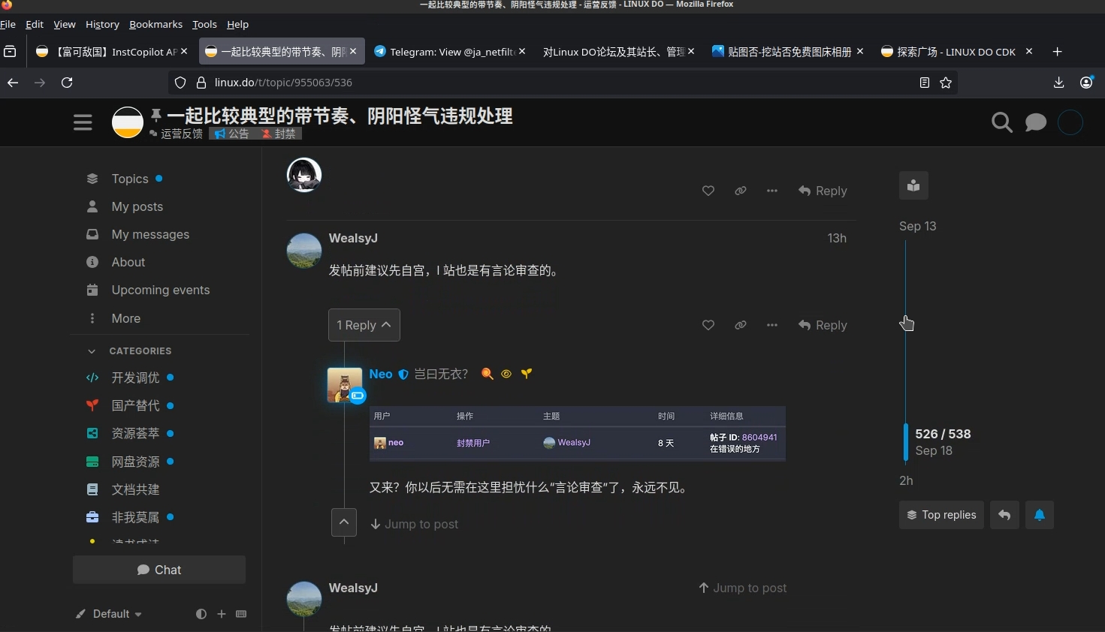Collapse the 1 Reply expander
The height and width of the screenshot is (632, 1105).
(364, 325)
